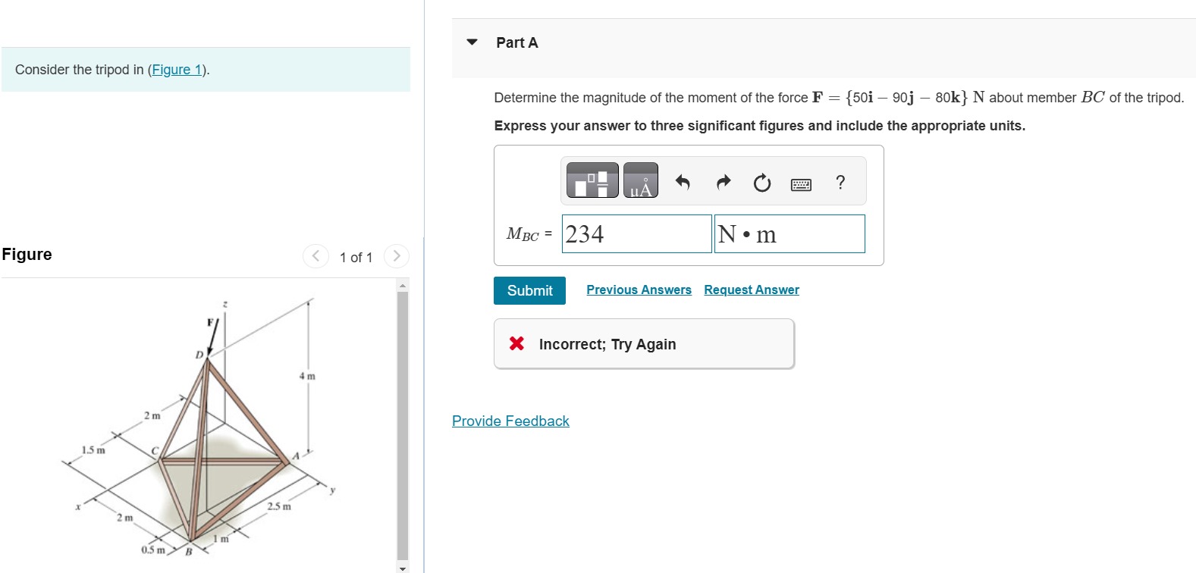The height and width of the screenshot is (573, 1196).
Task: Click the undo arrow in the answer toolbar
Action: [682, 181]
